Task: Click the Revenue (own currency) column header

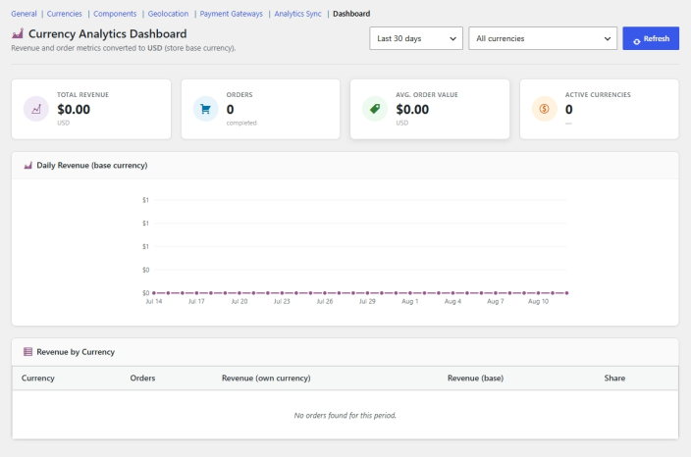Action: [266, 378]
